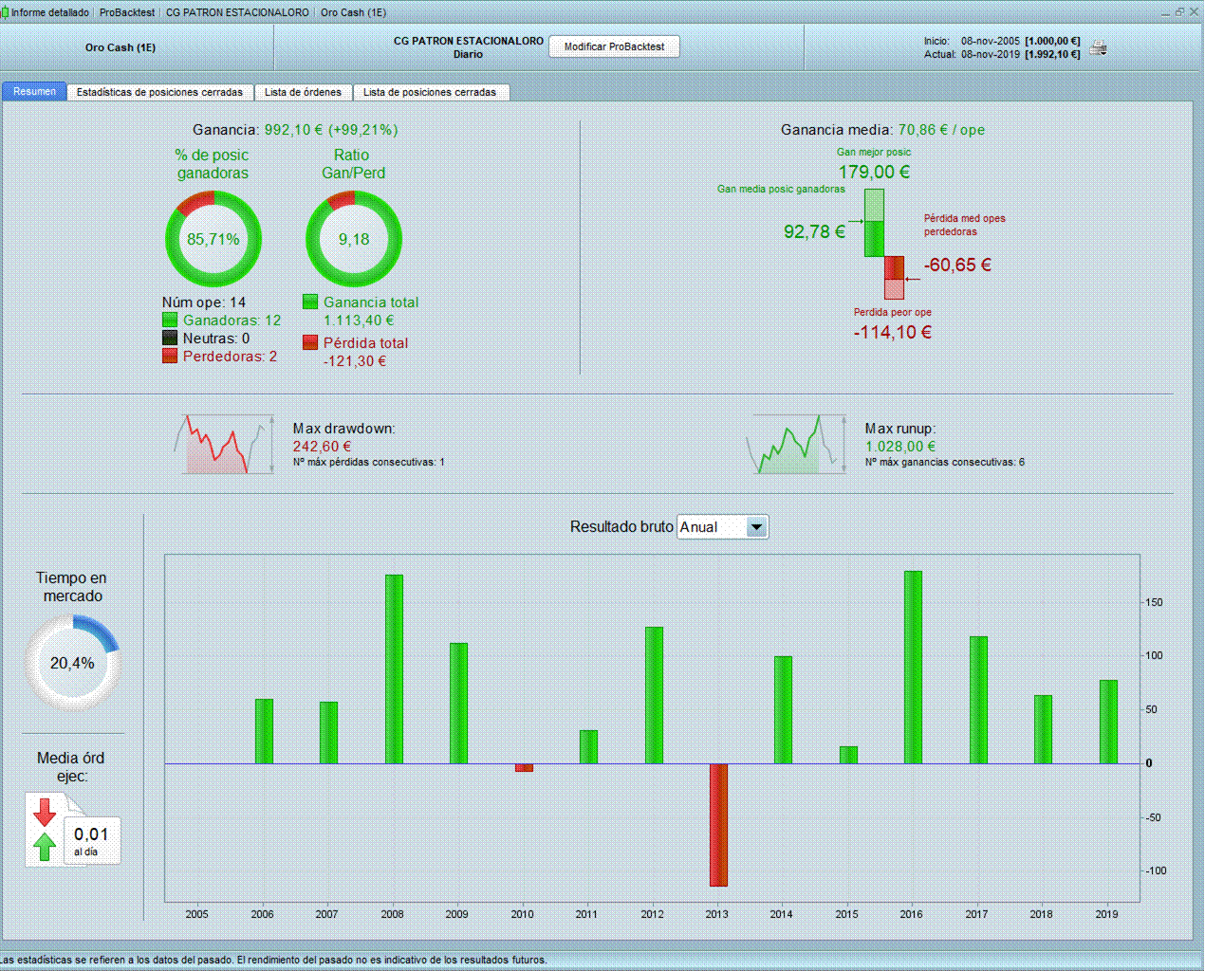Click the Max runup chart thumbnail
Image resolution: width=1205 pixels, height=971 pixels.
796,445
